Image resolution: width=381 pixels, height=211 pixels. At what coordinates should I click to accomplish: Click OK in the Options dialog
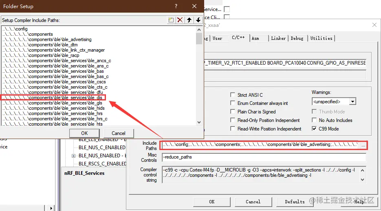211,202
